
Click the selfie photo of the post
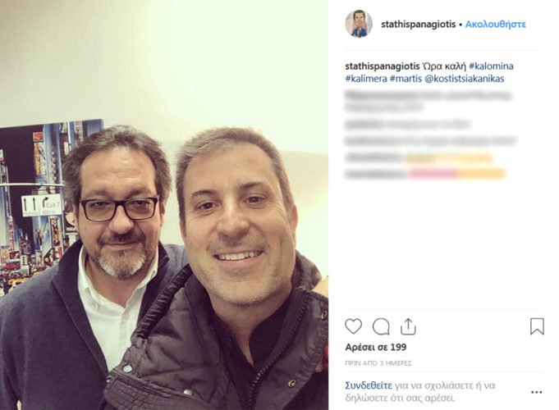tap(164, 205)
